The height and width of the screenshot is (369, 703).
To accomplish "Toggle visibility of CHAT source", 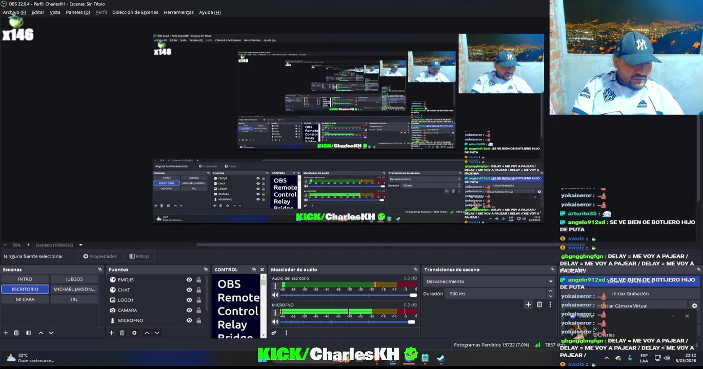I will (189, 290).
